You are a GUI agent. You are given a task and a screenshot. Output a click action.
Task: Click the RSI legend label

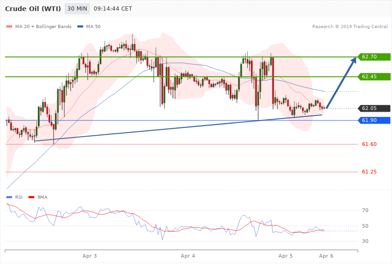point(19,197)
